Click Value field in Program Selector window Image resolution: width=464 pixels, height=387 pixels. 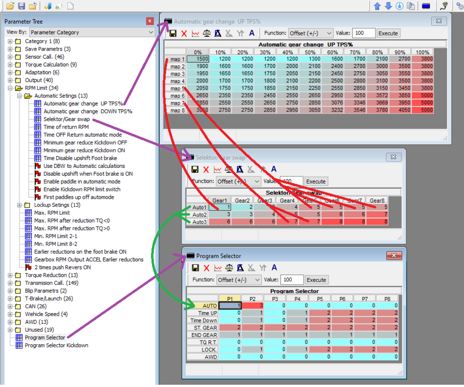[x=292, y=280]
